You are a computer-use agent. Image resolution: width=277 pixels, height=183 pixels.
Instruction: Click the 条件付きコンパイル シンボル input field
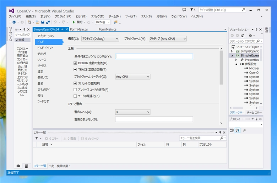point(154,56)
